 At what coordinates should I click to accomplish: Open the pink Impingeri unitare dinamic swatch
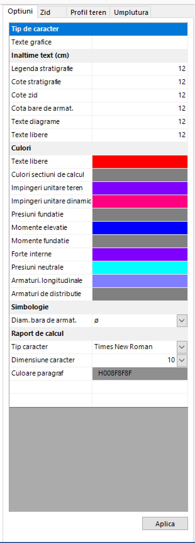(140, 201)
